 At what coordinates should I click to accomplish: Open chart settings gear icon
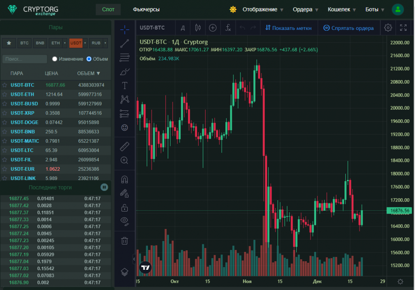coord(388,28)
